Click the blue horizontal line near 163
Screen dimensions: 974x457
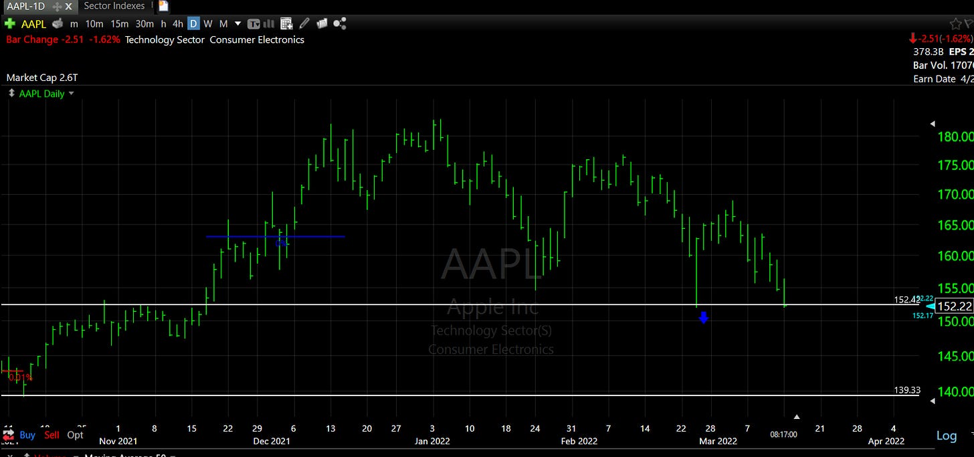276,236
